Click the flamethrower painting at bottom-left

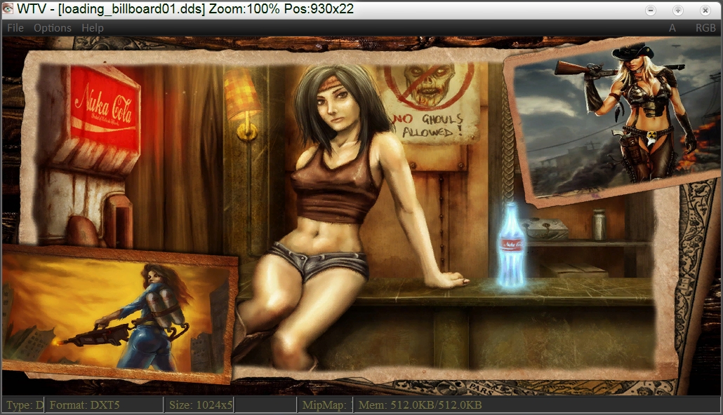pyautogui.click(x=118, y=313)
